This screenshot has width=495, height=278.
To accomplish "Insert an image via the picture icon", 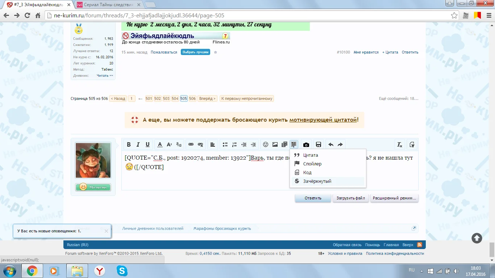I will click(x=275, y=145).
